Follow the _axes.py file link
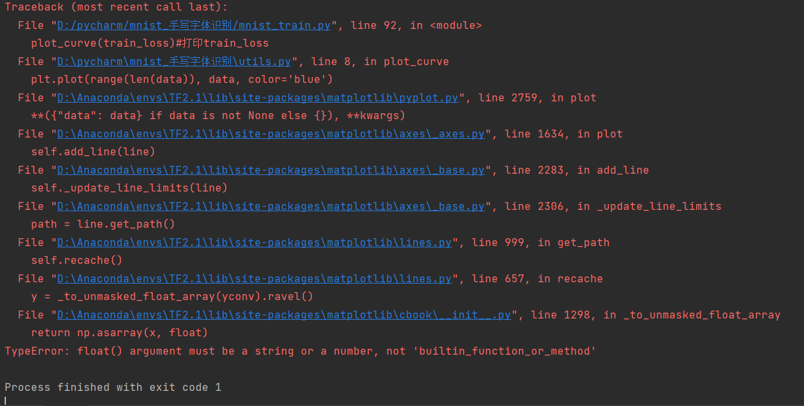 [x=270, y=134]
